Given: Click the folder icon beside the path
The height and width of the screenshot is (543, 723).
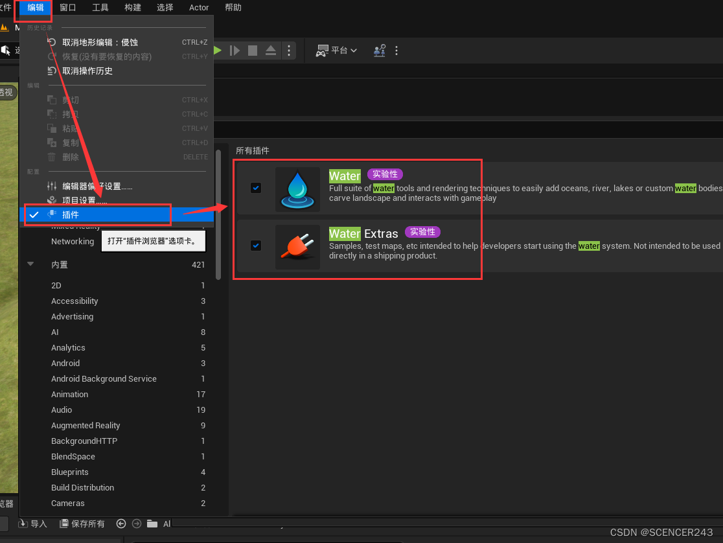Looking at the screenshot, I should (152, 524).
